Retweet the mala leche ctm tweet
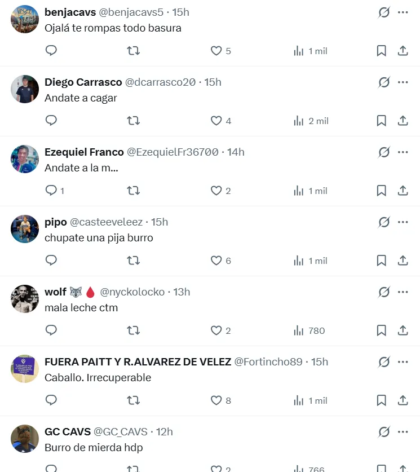Screen dimensions: 420x472 pos(133,330)
